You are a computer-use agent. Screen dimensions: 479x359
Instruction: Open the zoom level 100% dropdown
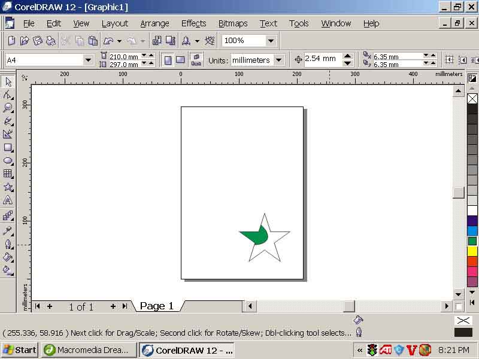(x=271, y=41)
